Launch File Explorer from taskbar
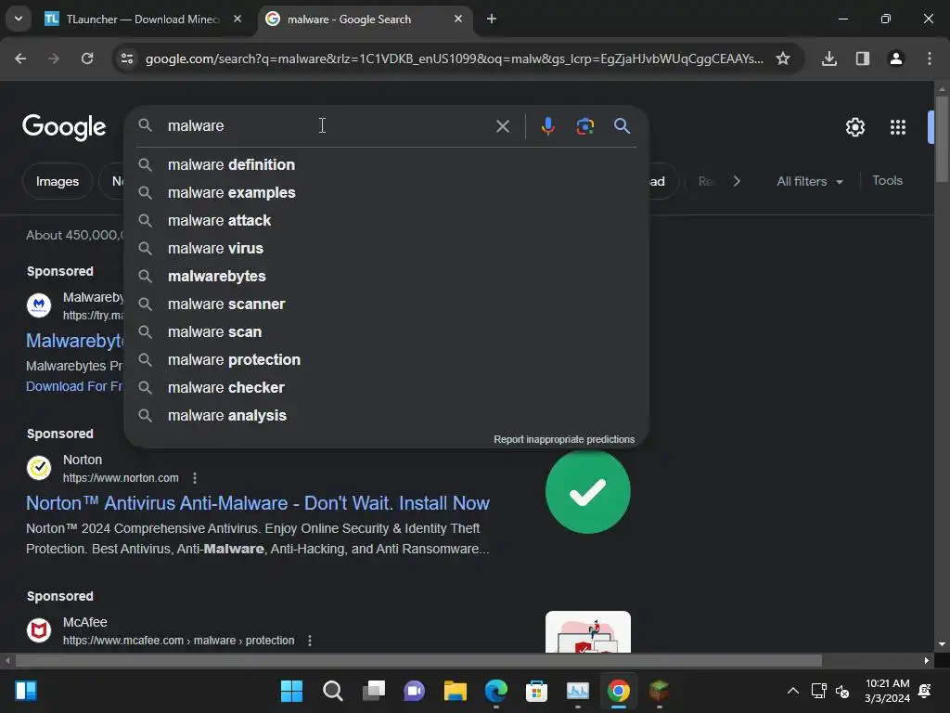The height and width of the screenshot is (713, 950). (x=455, y=691)
